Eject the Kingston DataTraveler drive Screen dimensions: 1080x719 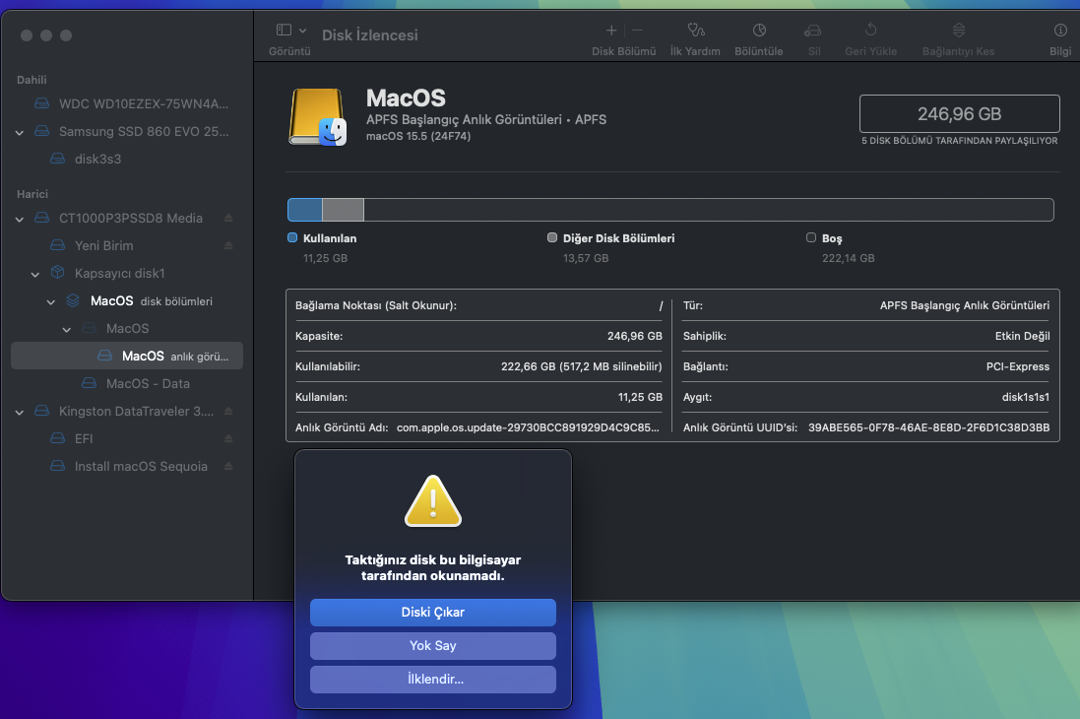tap(228, 411)
